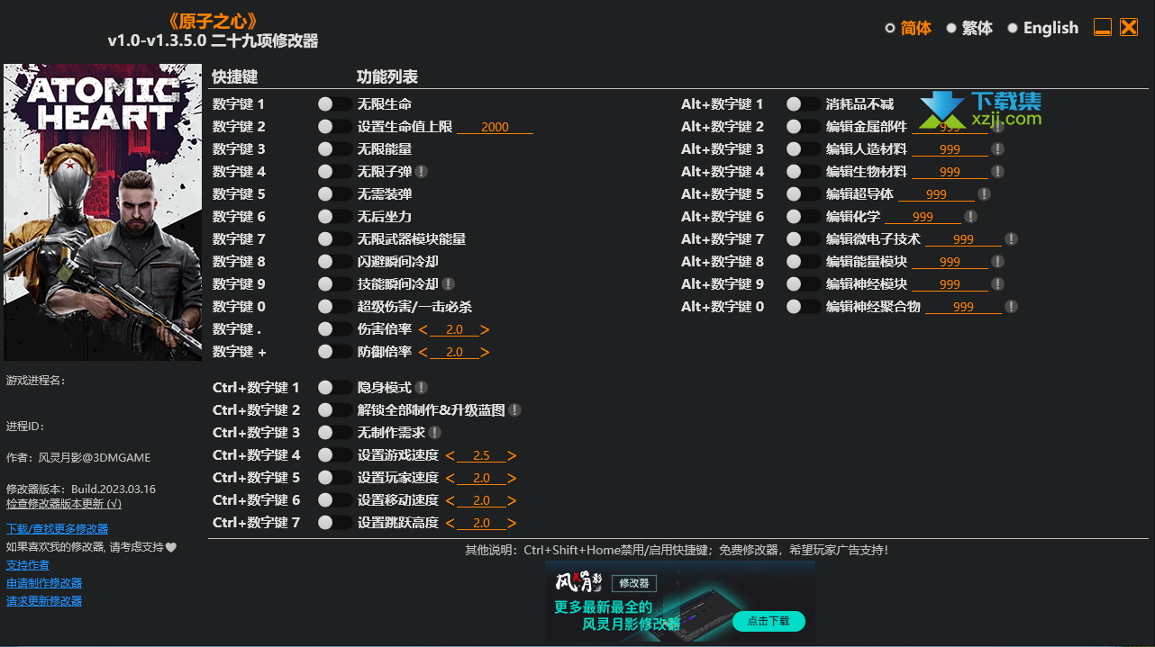Click the 点击下载 banner button
The width and height of the screenshot is (1155, 647).
[768, 621]
